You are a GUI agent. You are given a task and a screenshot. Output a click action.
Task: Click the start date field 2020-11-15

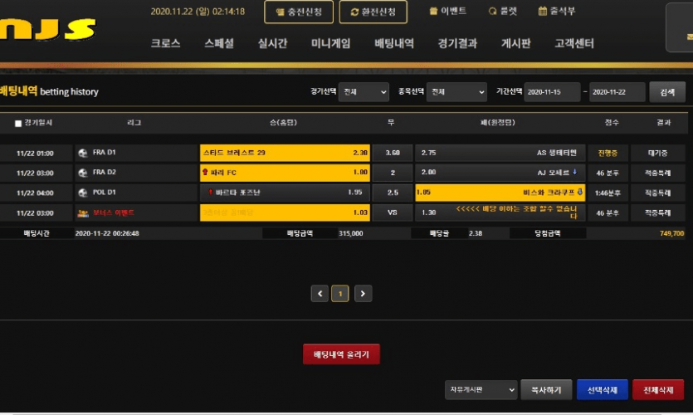552,92
